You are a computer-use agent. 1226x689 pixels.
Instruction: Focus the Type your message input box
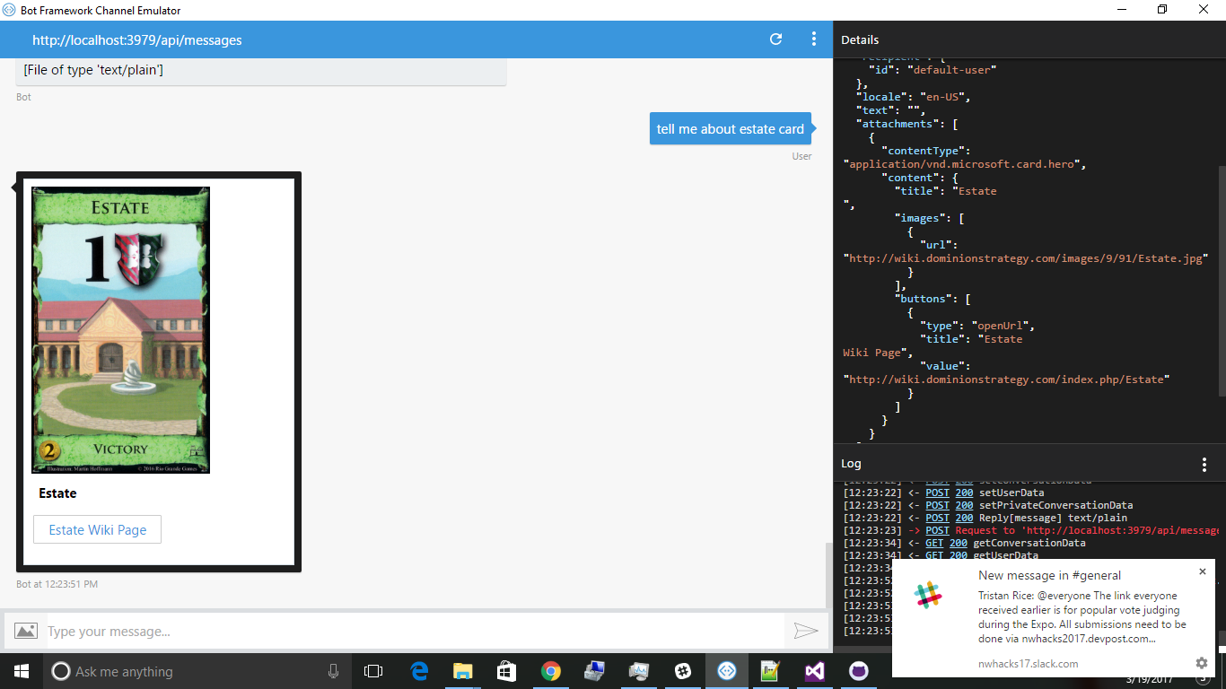tap(415, 631)
